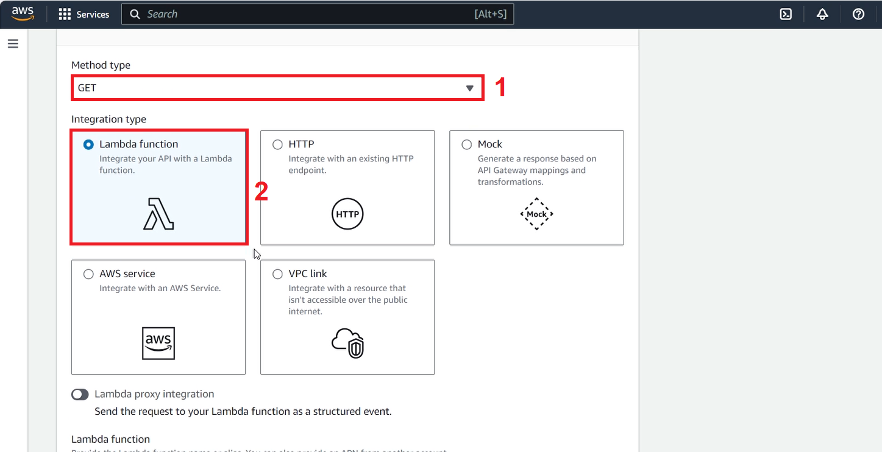Click the GET dropdown arrow

point(469,88)
